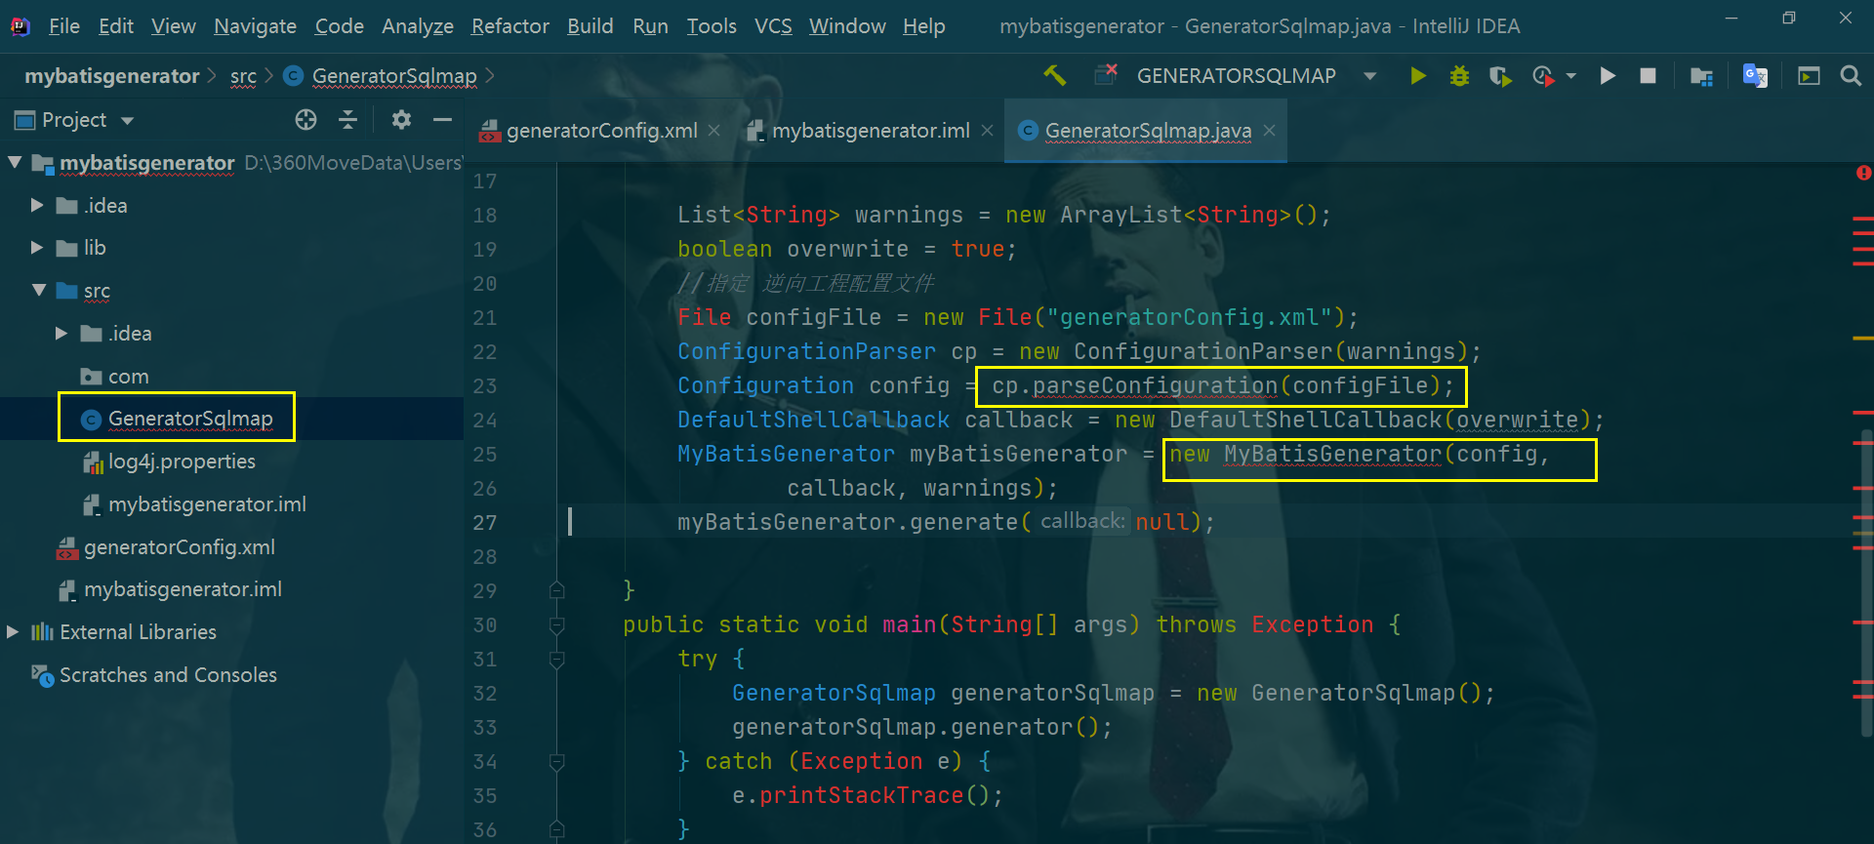Close the generatorConfig.xml tab

tap(714, 130)
